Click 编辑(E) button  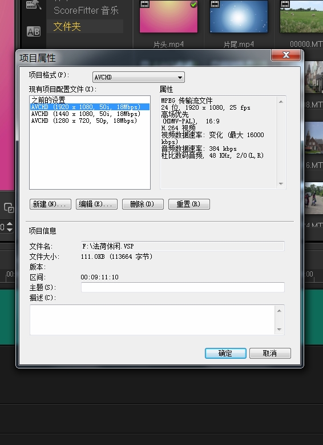pos(96,204)
